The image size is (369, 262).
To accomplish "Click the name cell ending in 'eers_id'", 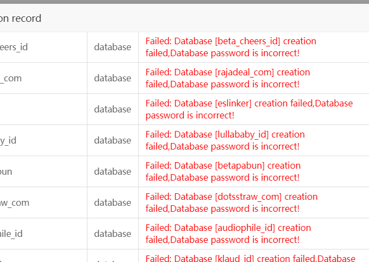I will pyautogui.click(x=14, y=47).
